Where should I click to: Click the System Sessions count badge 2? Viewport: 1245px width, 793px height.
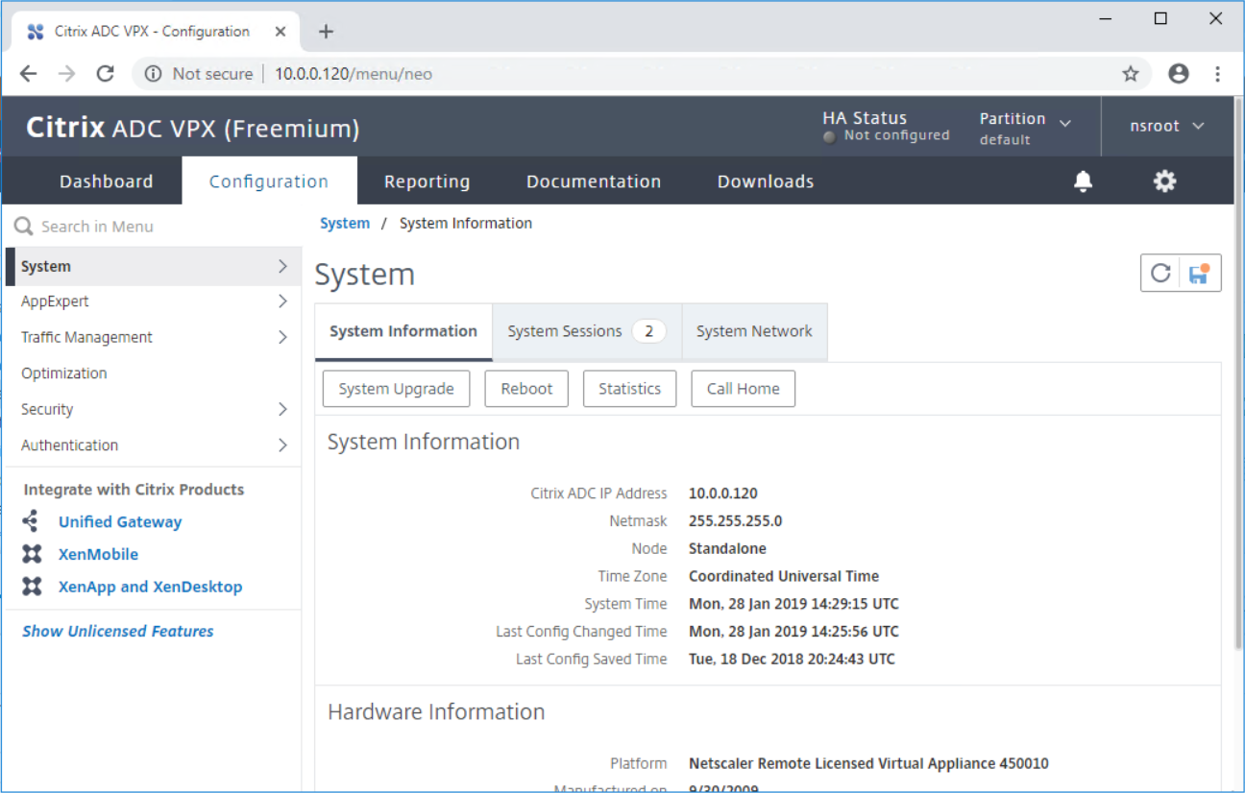pos(648,331)
